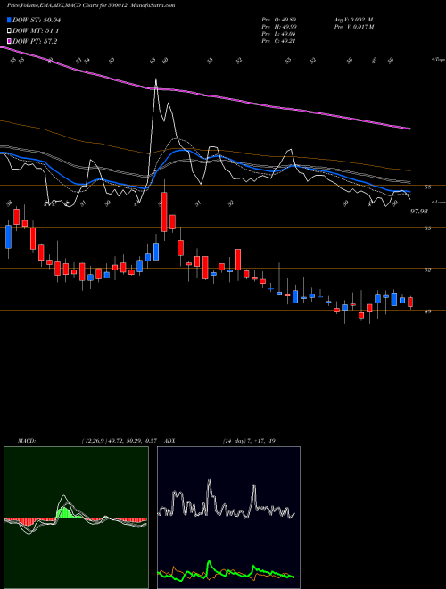Click the 'Pre H: 49.99' value

(x=278, y=27)
